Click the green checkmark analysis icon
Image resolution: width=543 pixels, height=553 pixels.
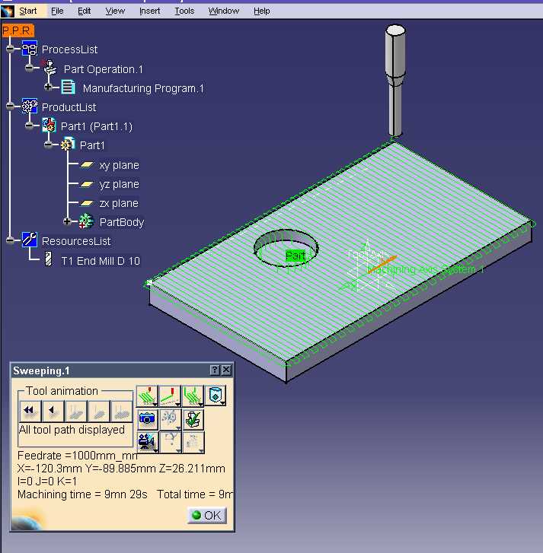pyautogui.click(x=193, y=419)
